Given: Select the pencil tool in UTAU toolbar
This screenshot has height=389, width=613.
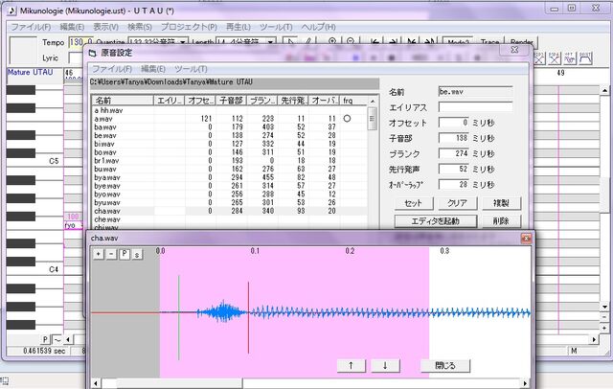Looking at the screenshot, I should (308, 41).
